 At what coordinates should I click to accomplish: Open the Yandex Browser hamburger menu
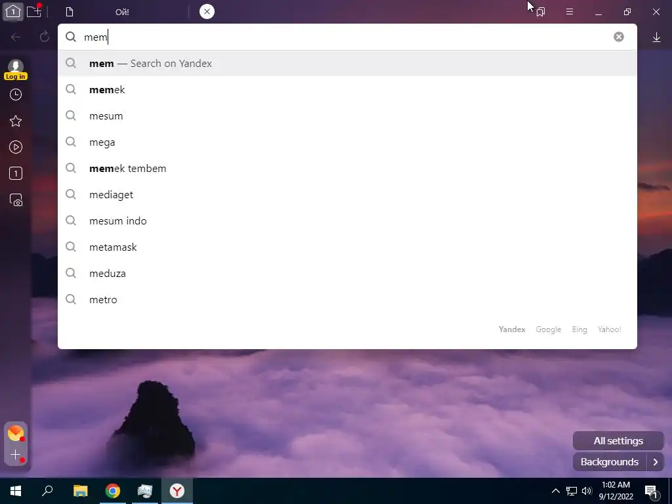tap(570, 12)
